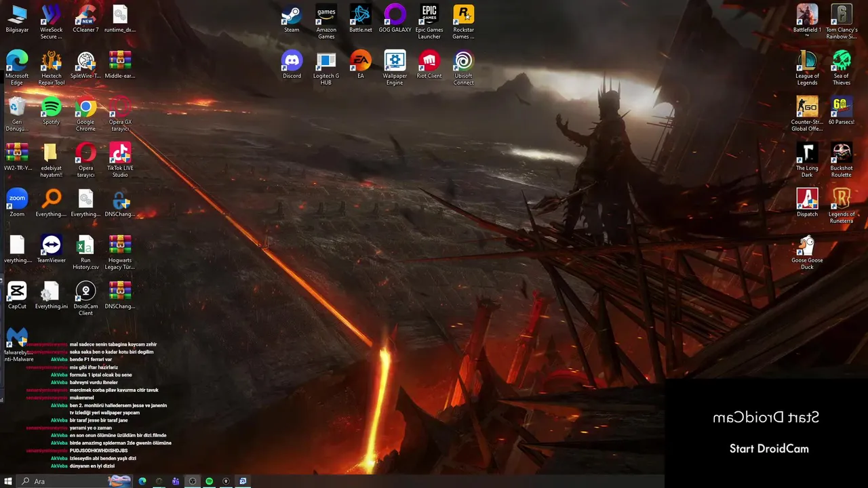
Task: Launch Epic Games Launcher
Action: [x=429, y=22]
